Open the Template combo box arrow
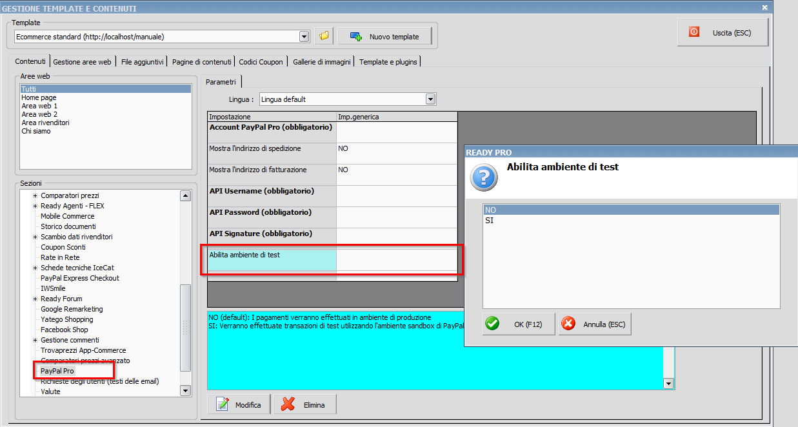Screen dimensions: 798x427 tap(304, 36)
